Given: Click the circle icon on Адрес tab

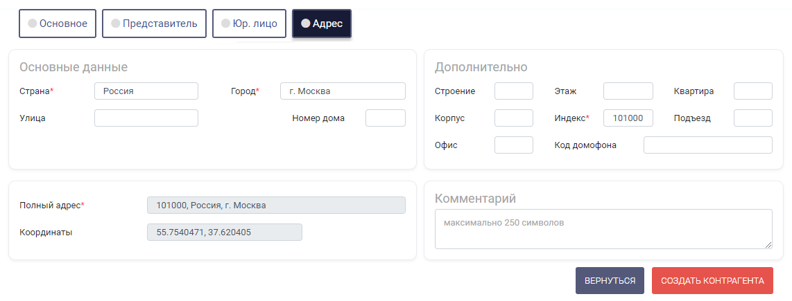Looking at the screenshot, I should click(x=306, y=24).
